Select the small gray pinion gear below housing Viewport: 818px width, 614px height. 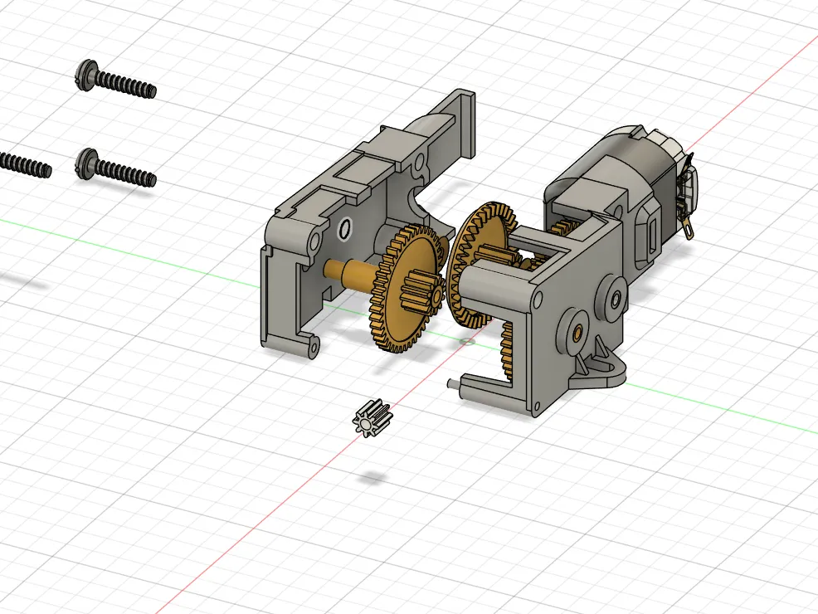click(x=372, y=418)
